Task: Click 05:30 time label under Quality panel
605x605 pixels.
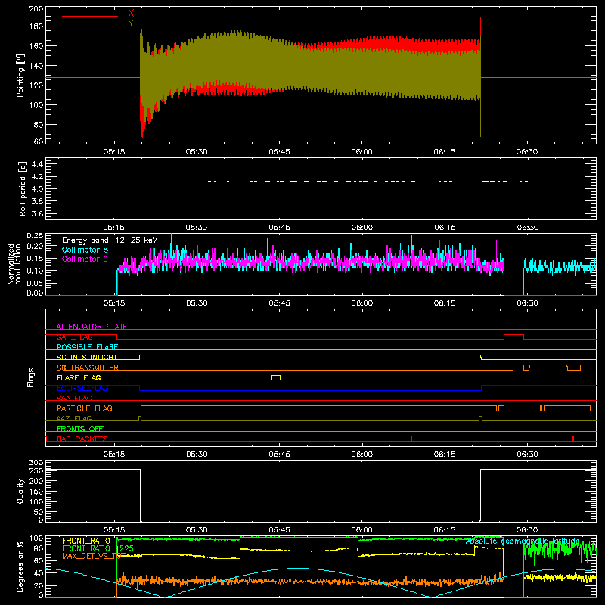Action: click(197, 530)
